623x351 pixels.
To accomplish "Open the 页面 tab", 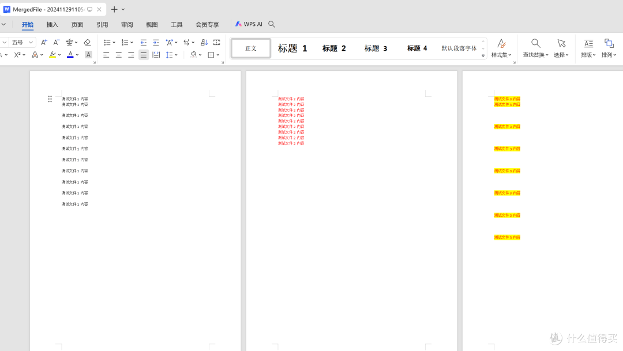I will (x=77, y=25).
